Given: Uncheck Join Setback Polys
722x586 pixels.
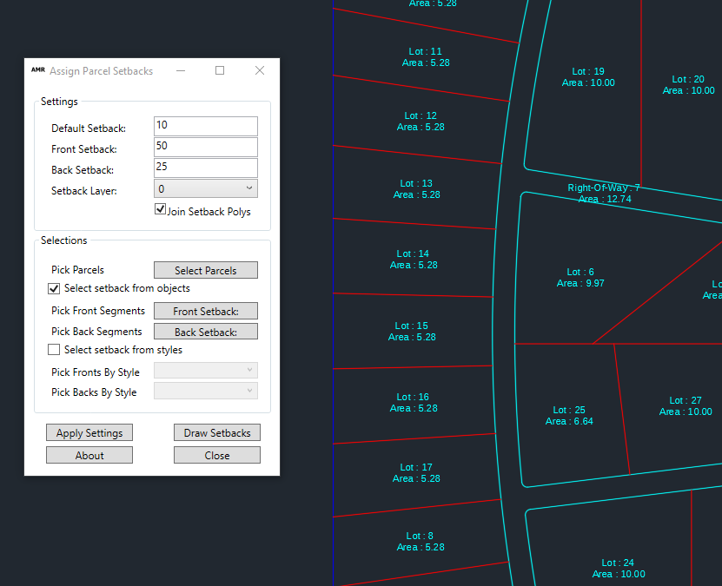Looking at the screenshot, I should point(160,209).
